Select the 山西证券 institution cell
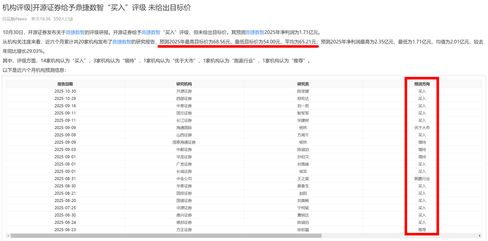Screen dimensions: 488x241 184,135
